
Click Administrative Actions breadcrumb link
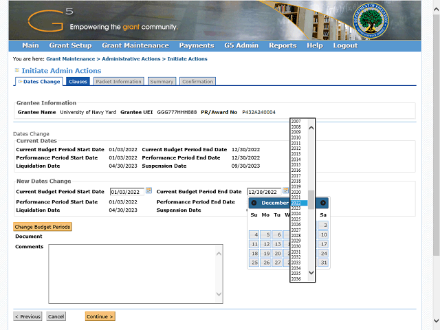(x=132, y=59)
